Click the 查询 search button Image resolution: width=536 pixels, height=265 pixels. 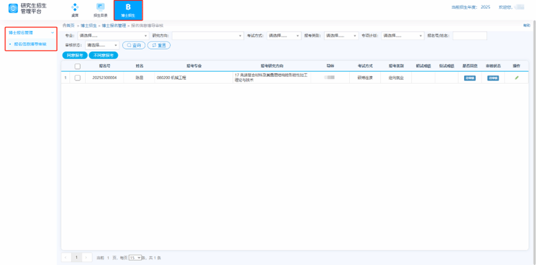[x=133, y=45]
